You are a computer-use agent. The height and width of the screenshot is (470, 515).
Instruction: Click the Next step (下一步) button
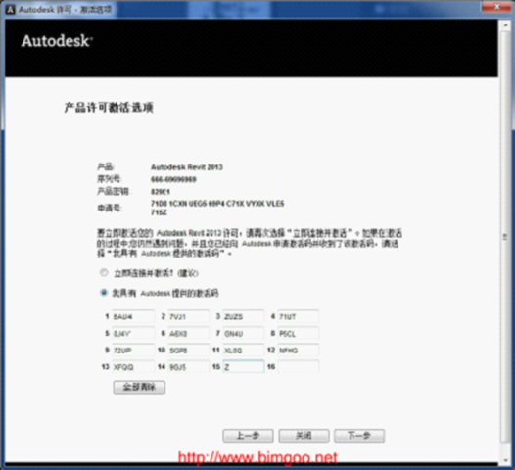click(x=359, y=436)
